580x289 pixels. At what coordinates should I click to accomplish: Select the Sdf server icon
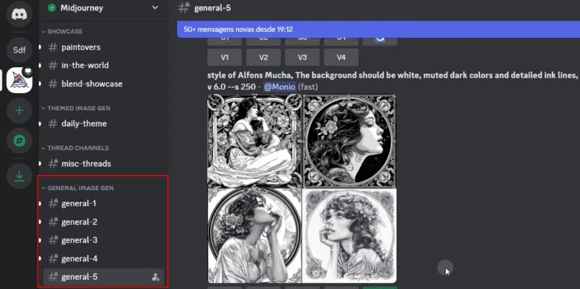point(19,50)
